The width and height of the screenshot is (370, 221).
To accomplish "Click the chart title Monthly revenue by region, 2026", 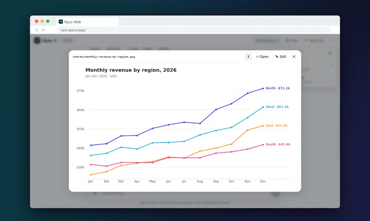I will 131,70.
